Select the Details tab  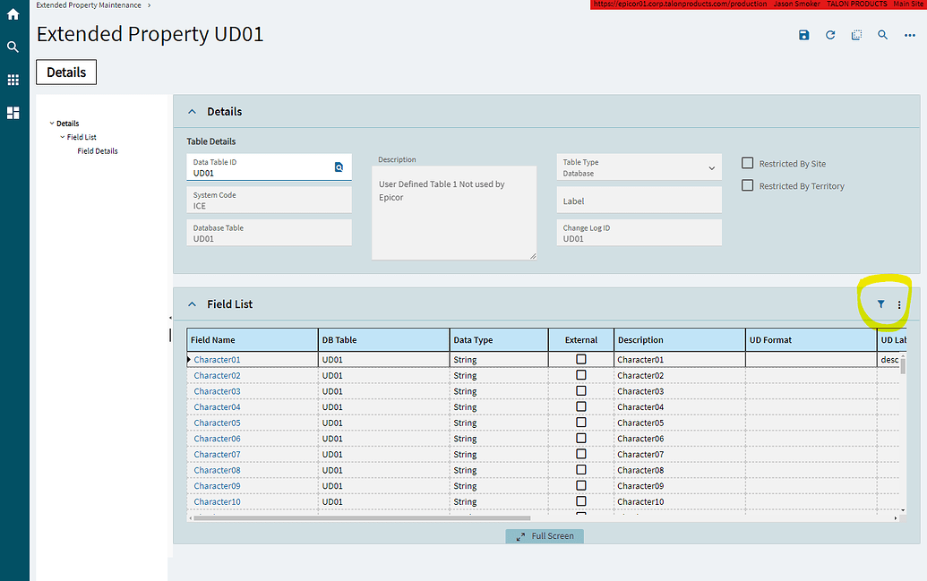65,72
